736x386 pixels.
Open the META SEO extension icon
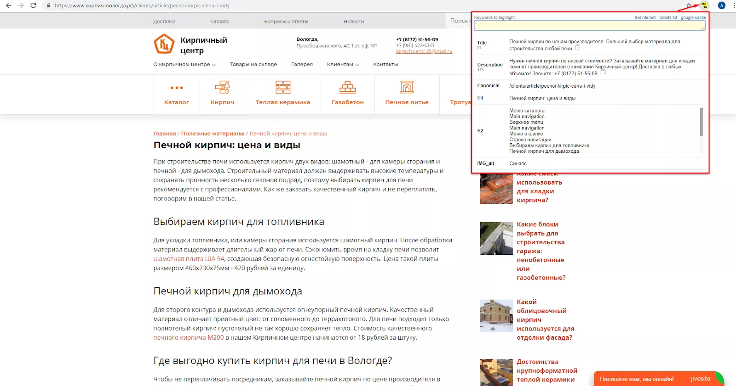click(x=704, y=6)
